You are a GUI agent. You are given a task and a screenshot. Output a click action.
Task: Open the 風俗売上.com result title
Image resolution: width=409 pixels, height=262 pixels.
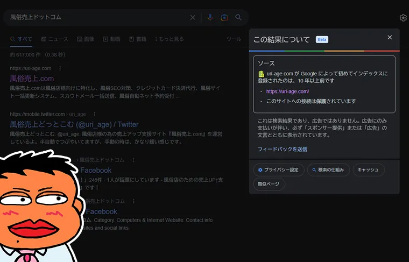point(32,79)
